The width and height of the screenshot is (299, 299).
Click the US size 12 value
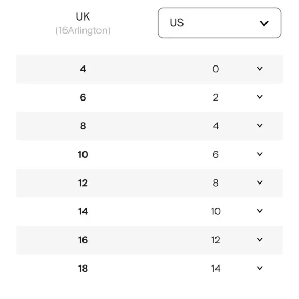(x=215, y=240)
